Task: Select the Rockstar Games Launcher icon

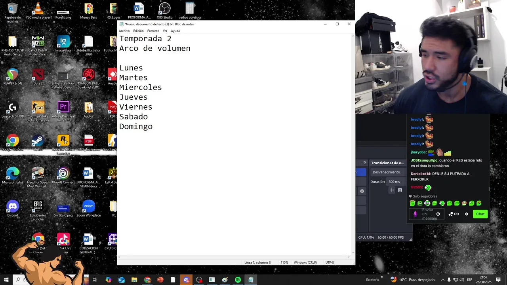Action: click(63, 144)
